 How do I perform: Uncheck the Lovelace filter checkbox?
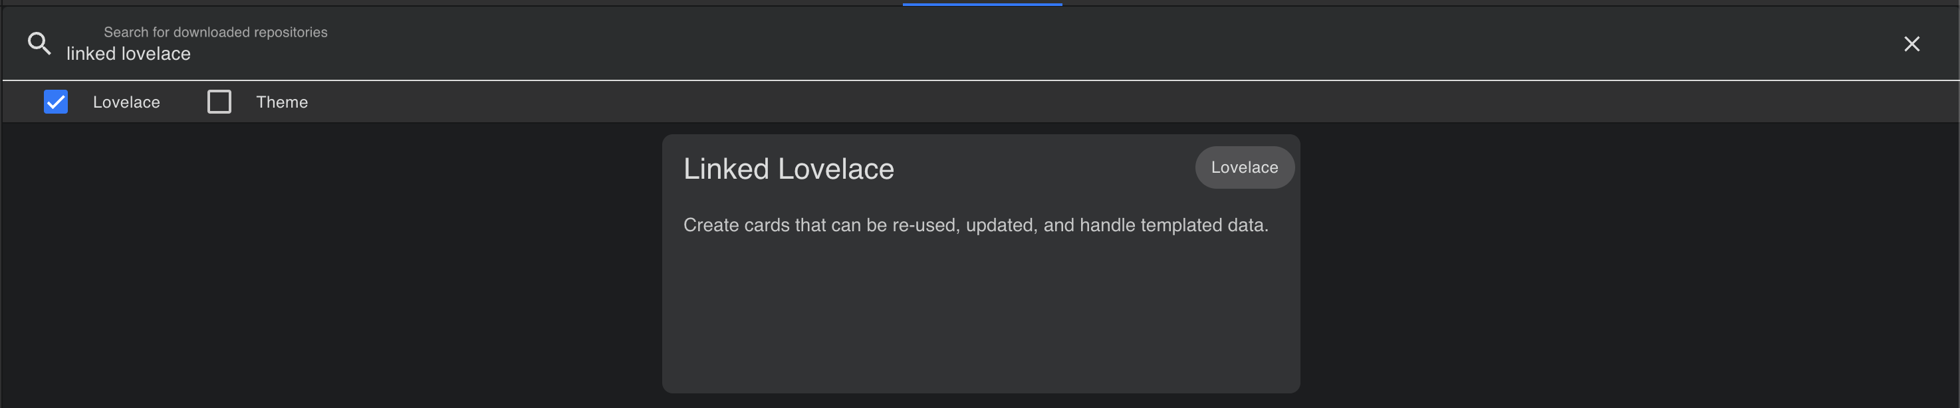pos(56,102)
